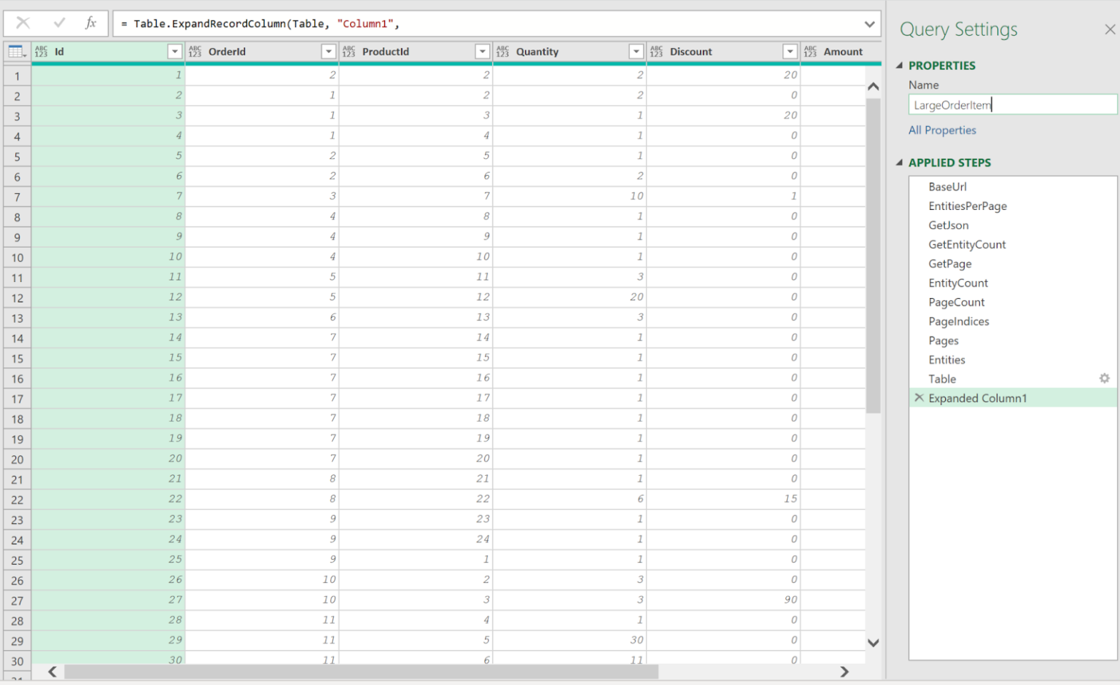The width and height of the screenshot is (1120, 685).
Task: Cancel the formula edit with the X icon
Action: 23,23
